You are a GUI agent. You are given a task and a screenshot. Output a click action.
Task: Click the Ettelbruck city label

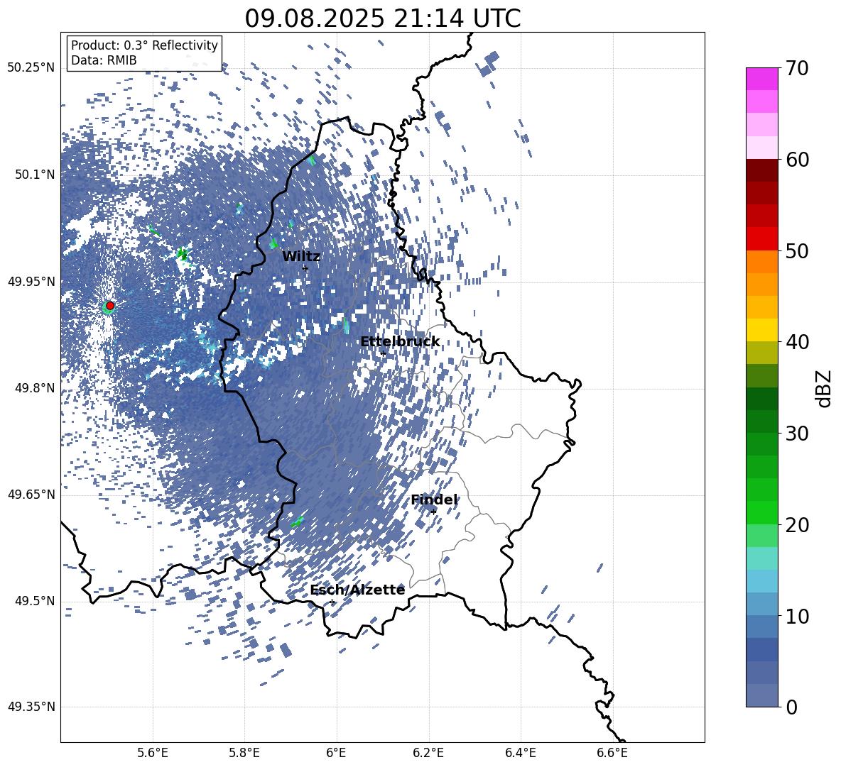pos(400,342)
